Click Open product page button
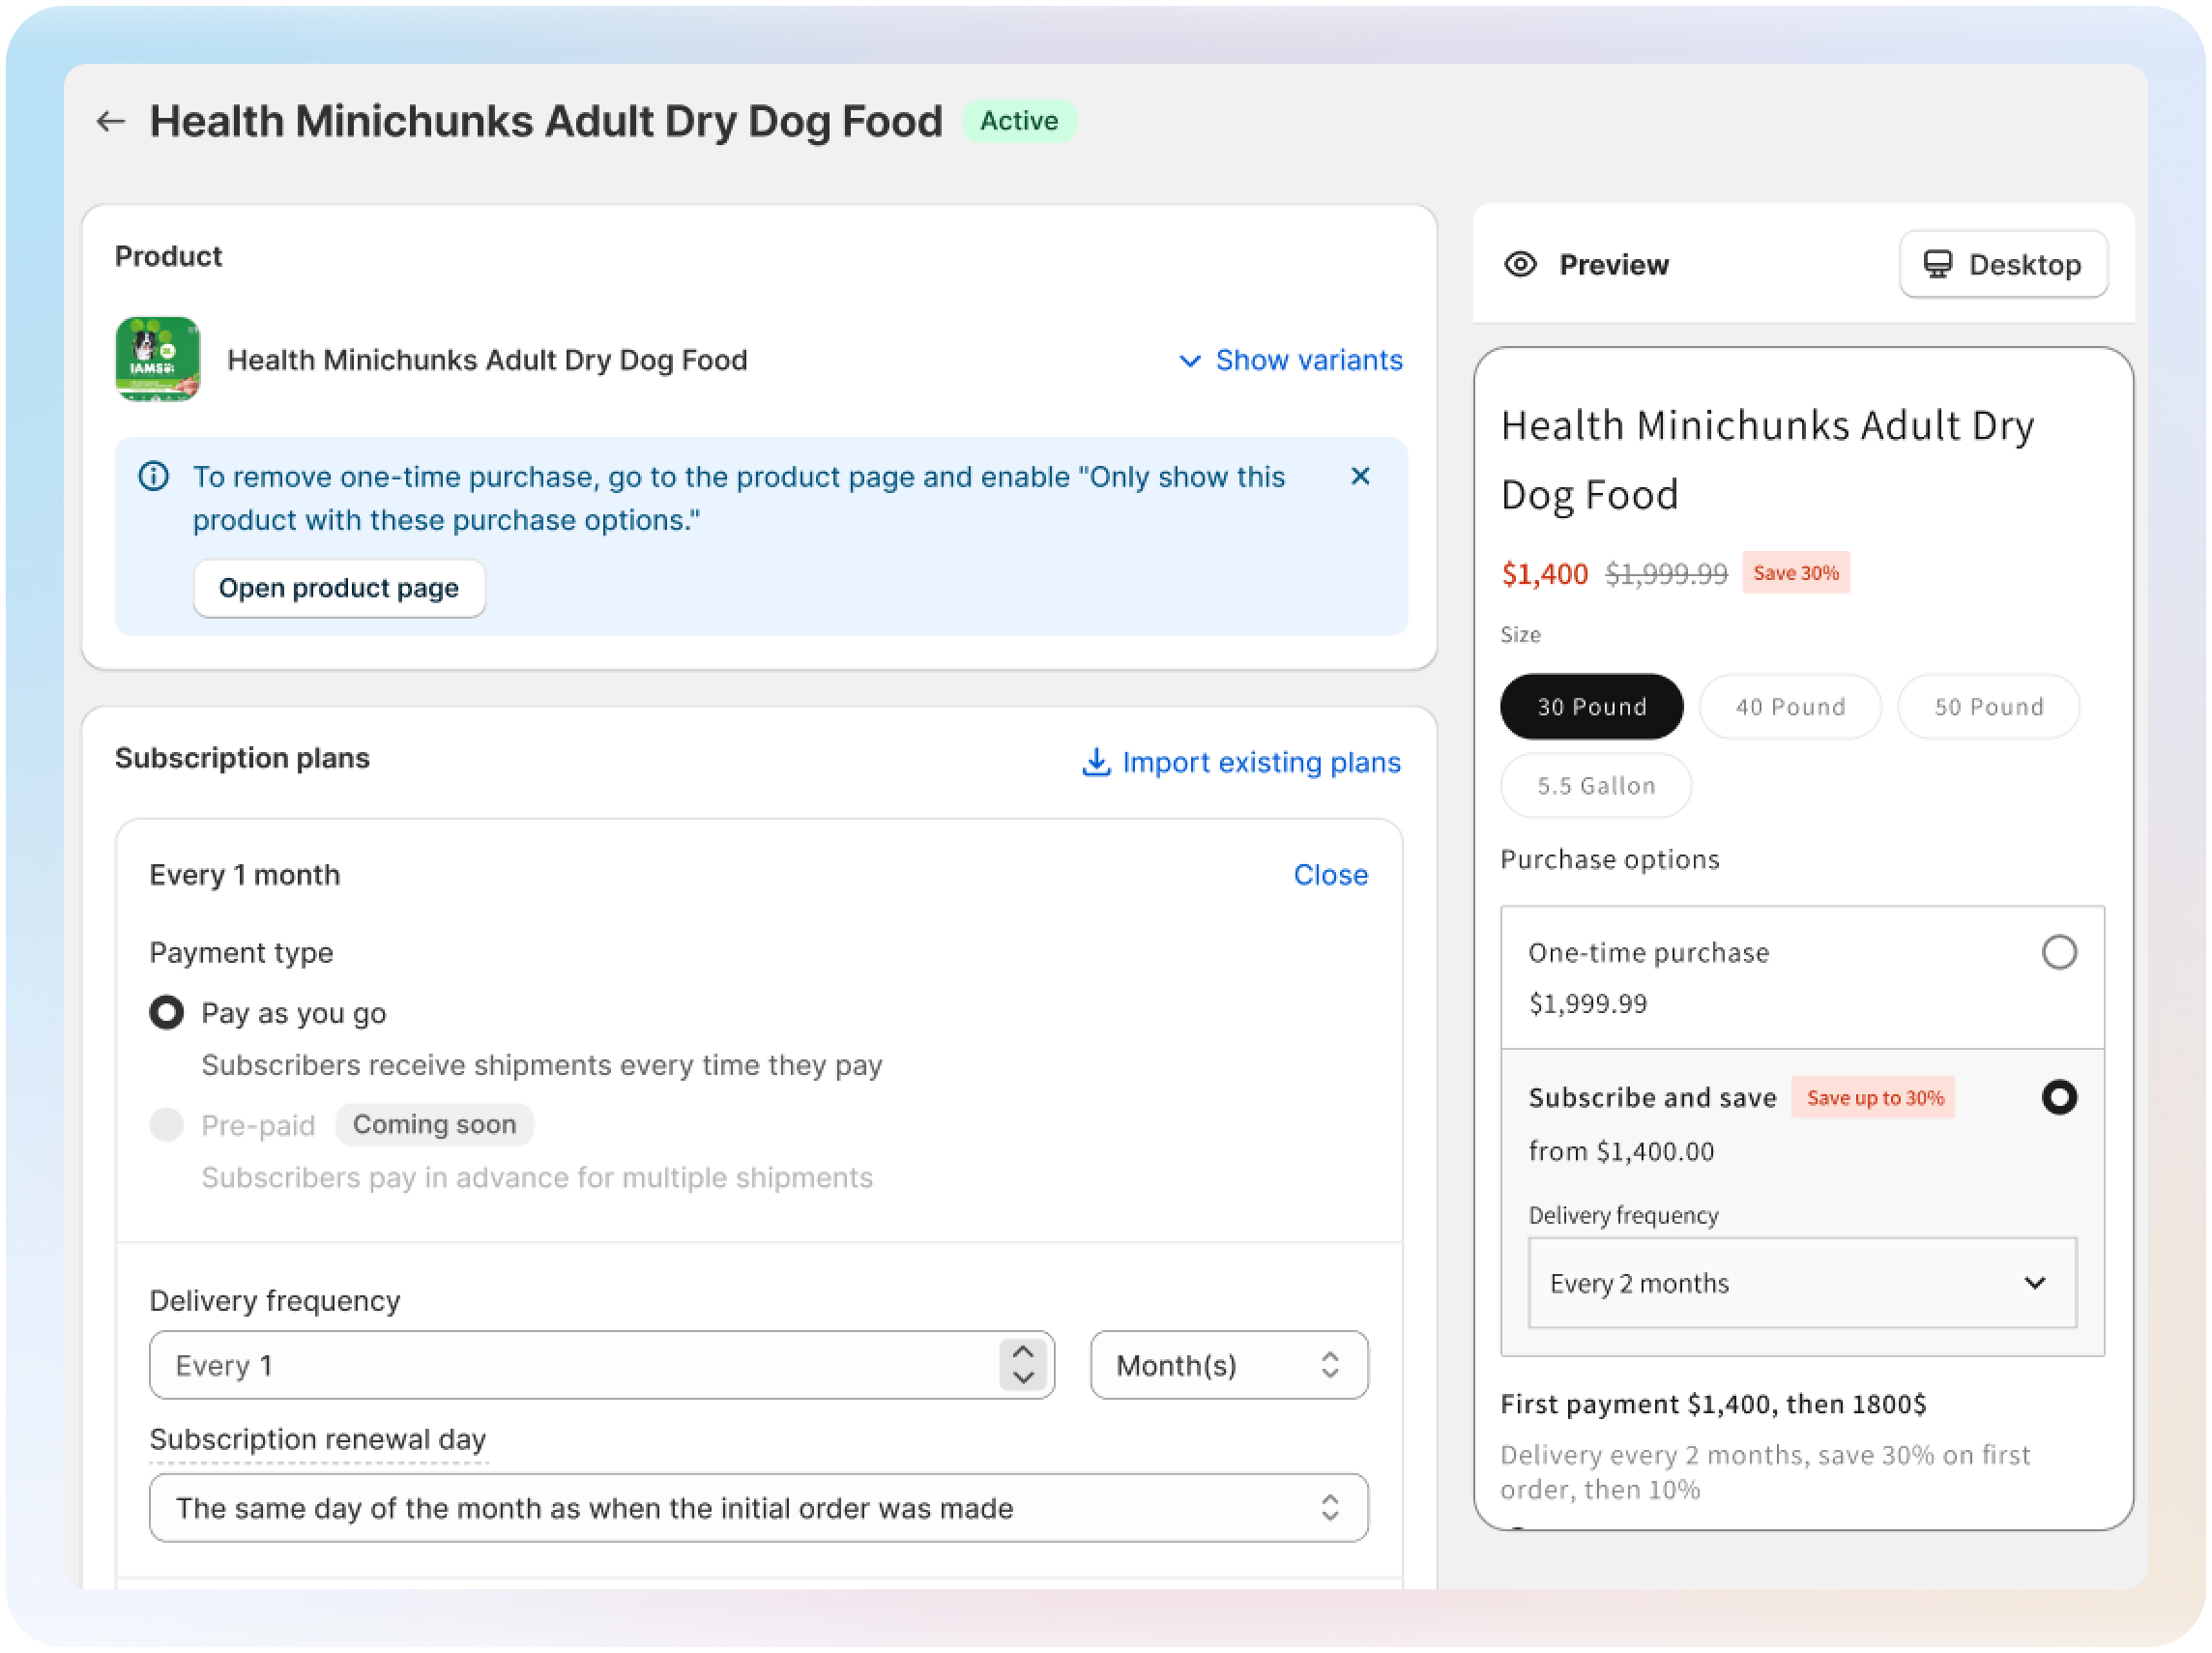This screenshot has height=1653, width=2212. coord(338,588)
